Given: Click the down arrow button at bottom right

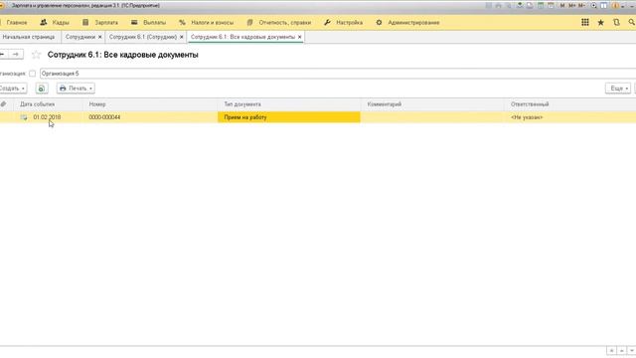Looking at the screenshot, I should coord(632,350).
